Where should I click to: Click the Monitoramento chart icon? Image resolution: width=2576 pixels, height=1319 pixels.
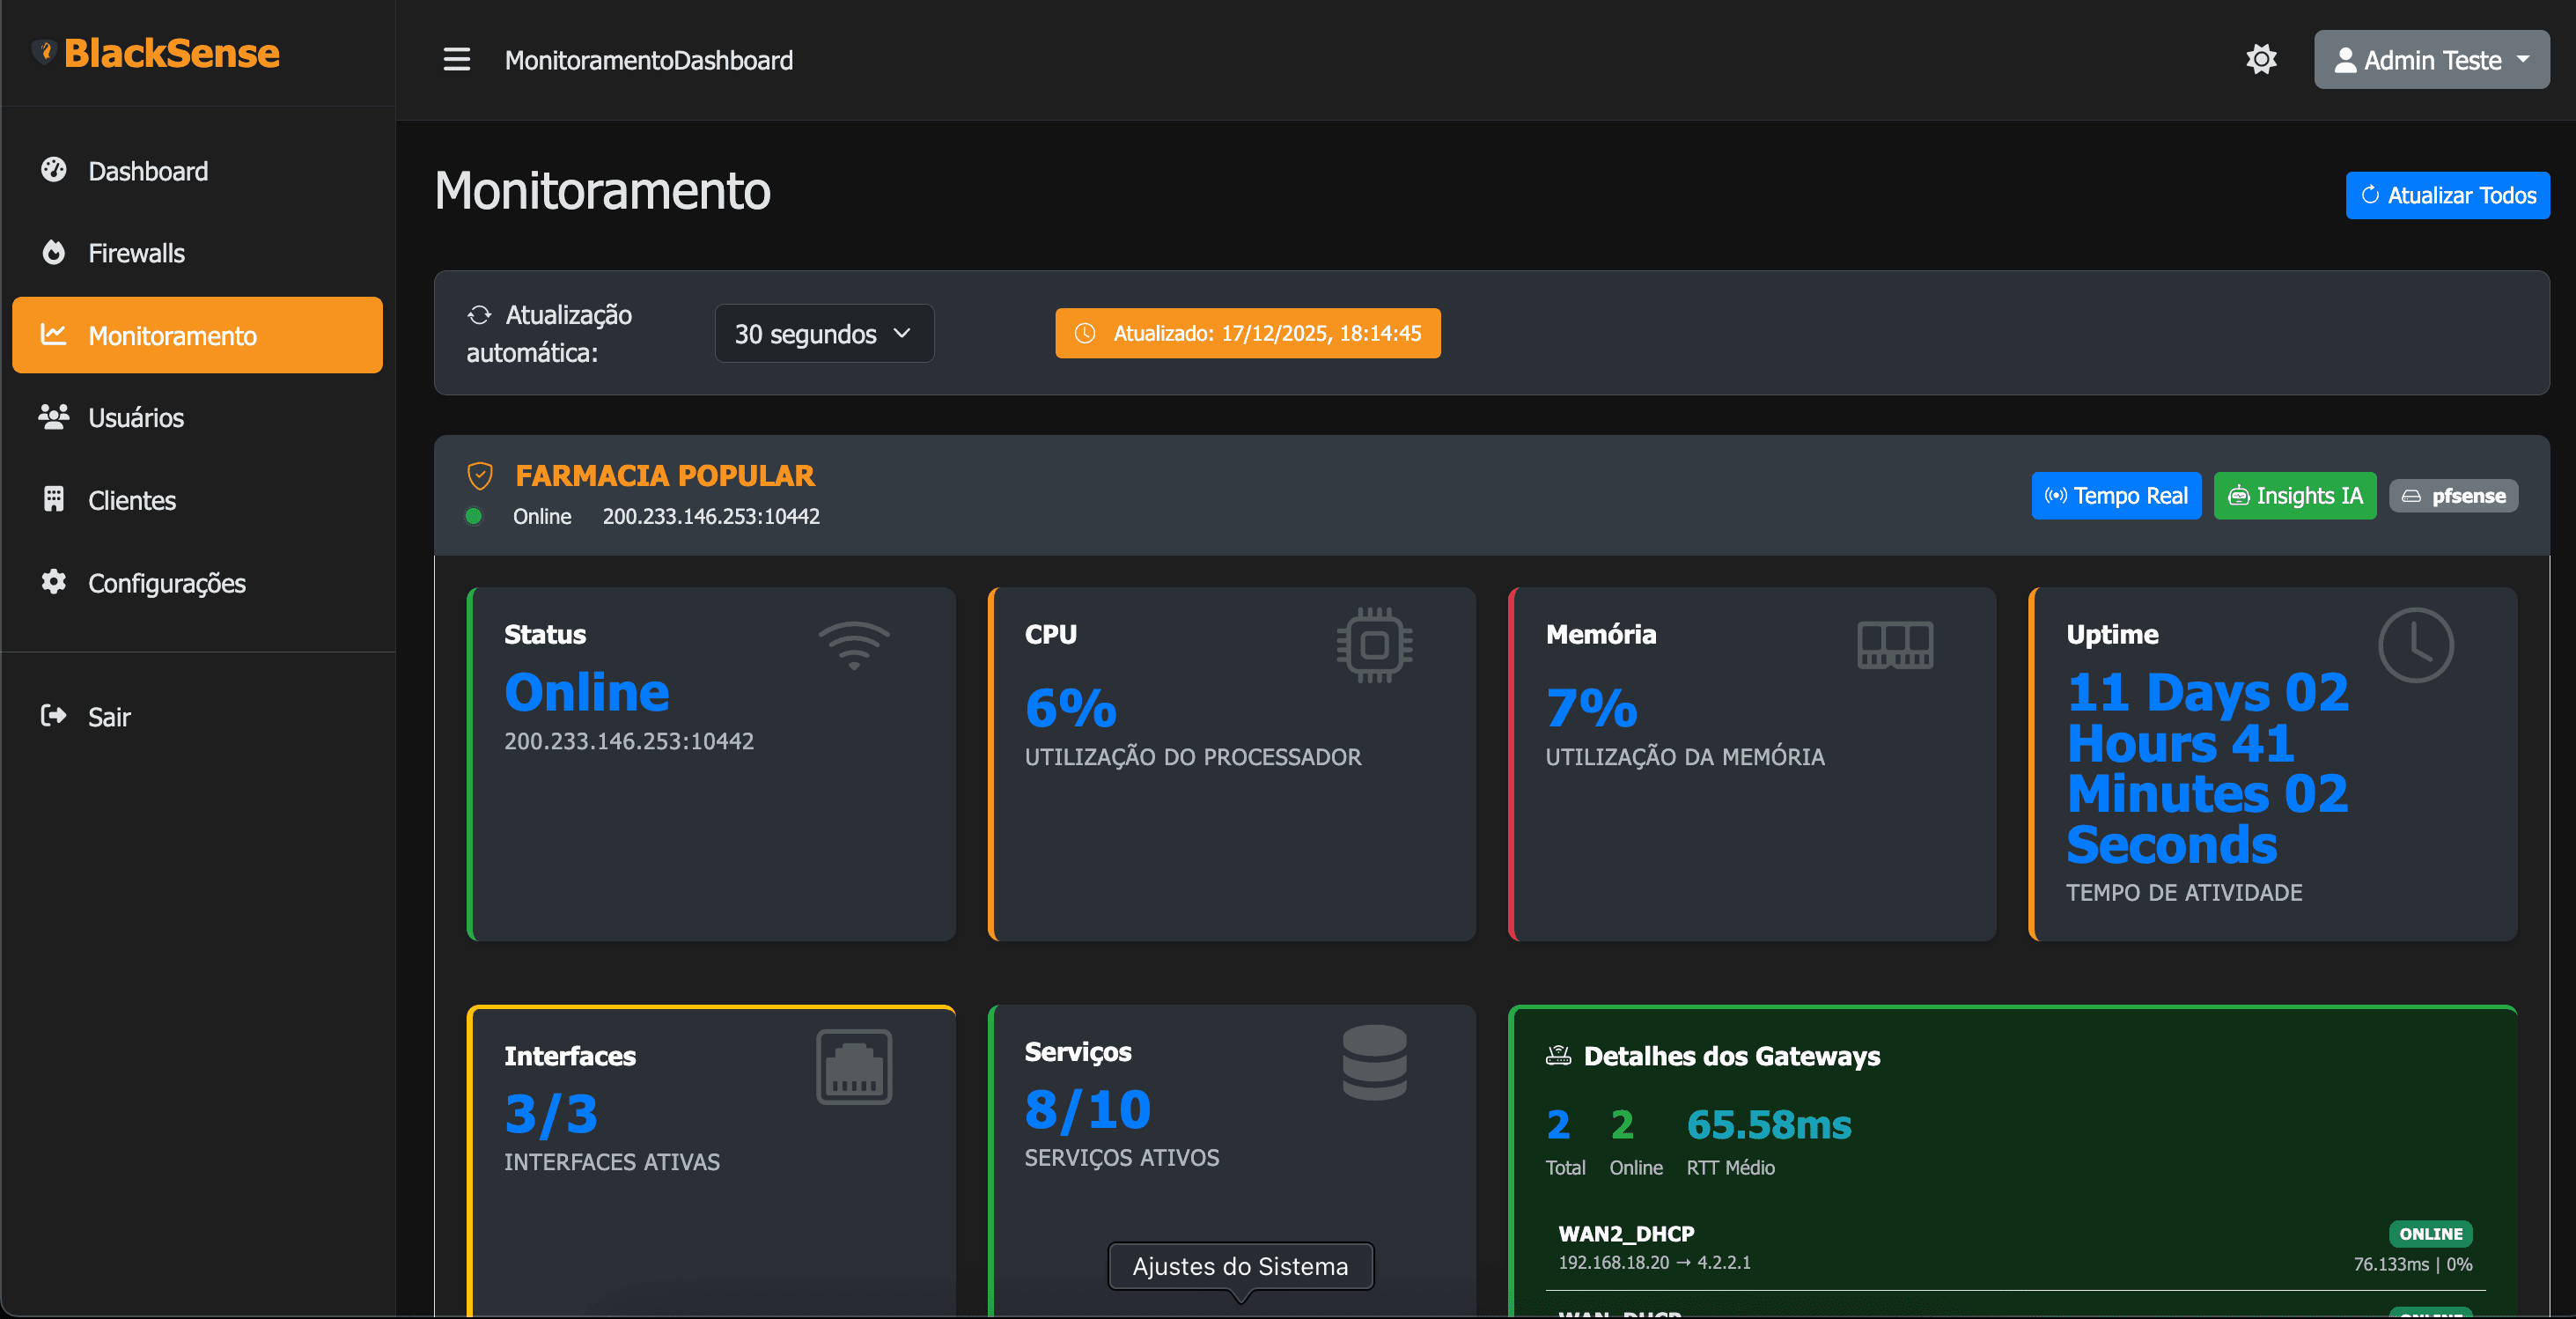55,335
